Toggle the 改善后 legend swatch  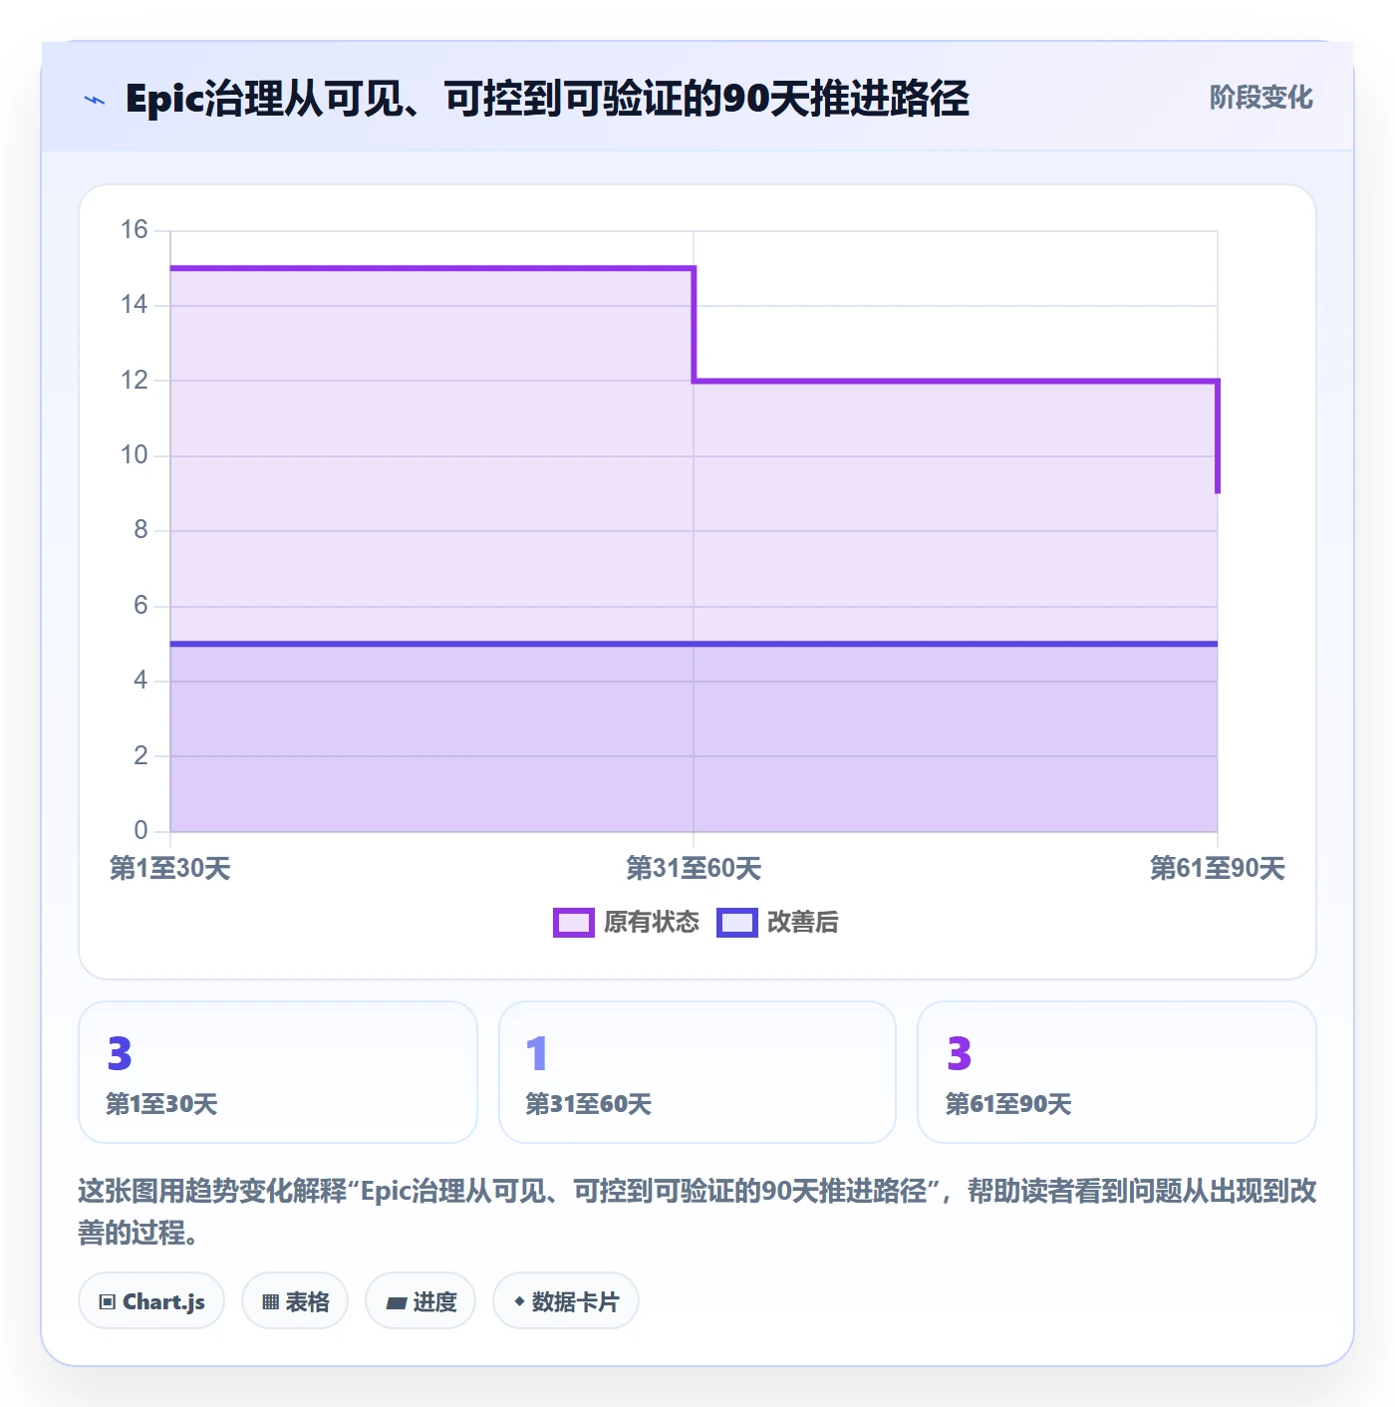737,923
